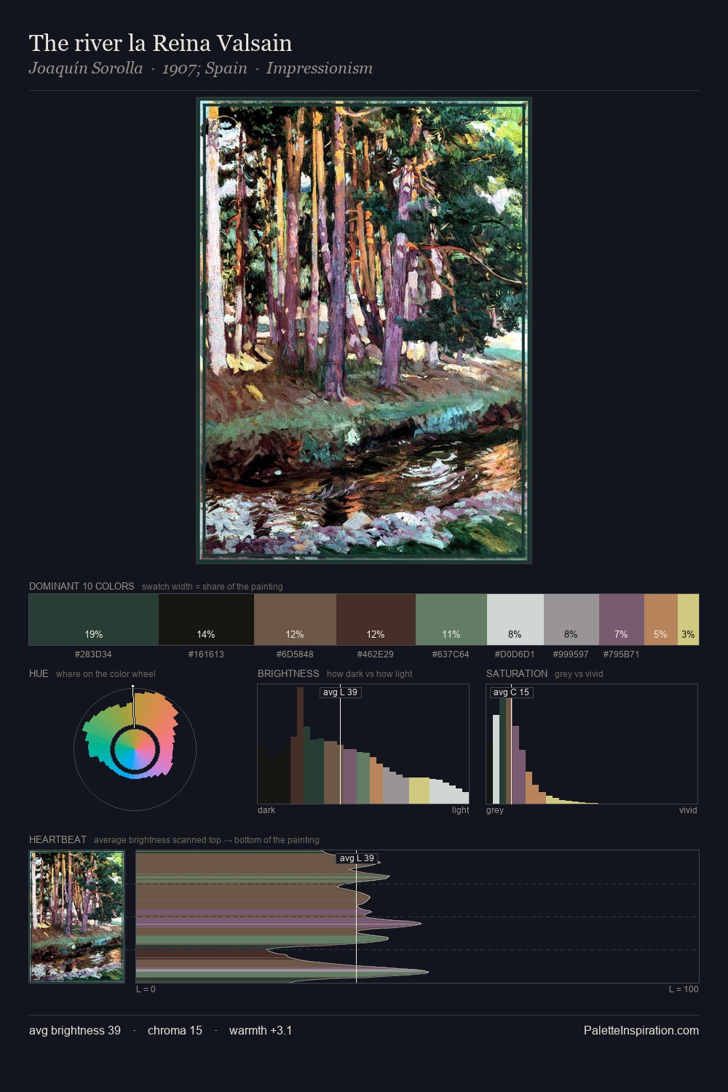Select the near-black 14% color swatch
This screenshot has height=1092, width=728.
click(206, 620)
